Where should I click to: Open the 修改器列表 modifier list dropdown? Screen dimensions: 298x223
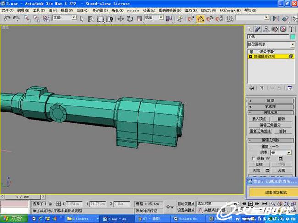tap(271, 44)
